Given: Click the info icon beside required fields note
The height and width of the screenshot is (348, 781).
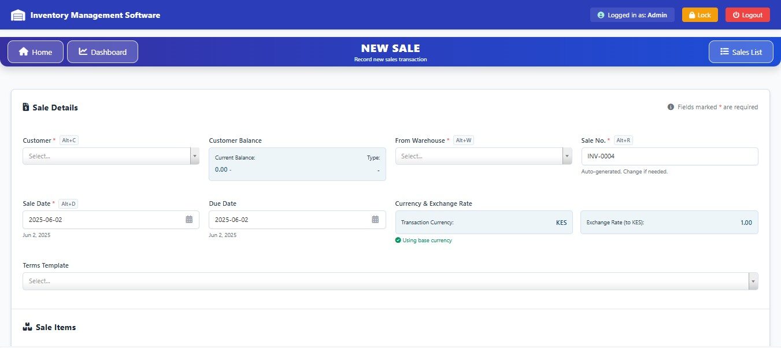Looking at the screenshot, I should point(671,107).
